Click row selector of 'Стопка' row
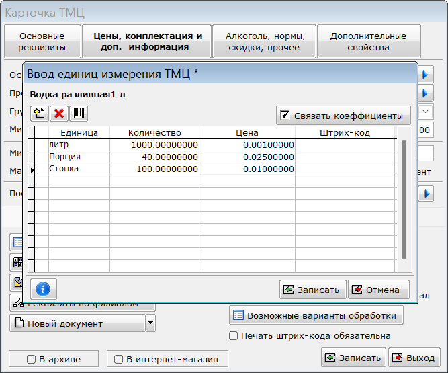Viewport: 448px width, 373px height. (x=32, y=170)
